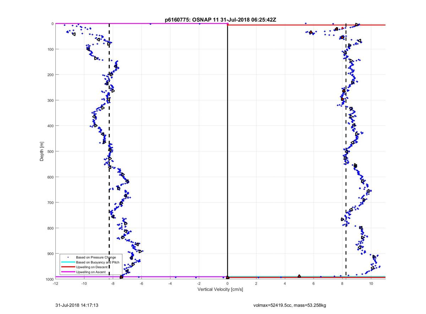426x314 pixels.
Task: Click legend entry 'Based on Buoyancy and Pitch'
Action: (x=98, y=262)
